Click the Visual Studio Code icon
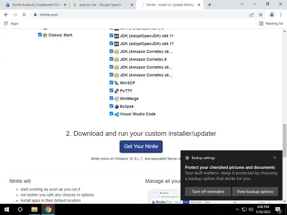Screen dimensions: 287x215 tap(116, 114)
